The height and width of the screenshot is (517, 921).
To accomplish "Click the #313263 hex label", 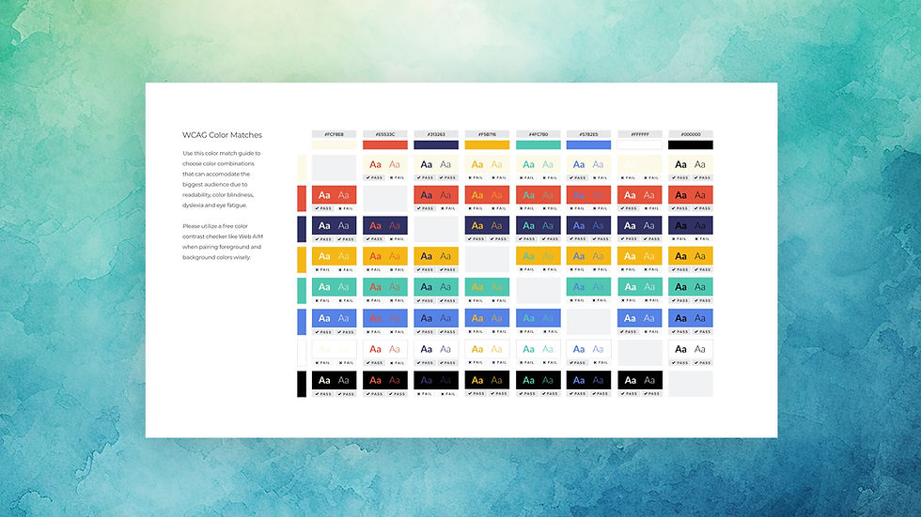I will (436, 134).
